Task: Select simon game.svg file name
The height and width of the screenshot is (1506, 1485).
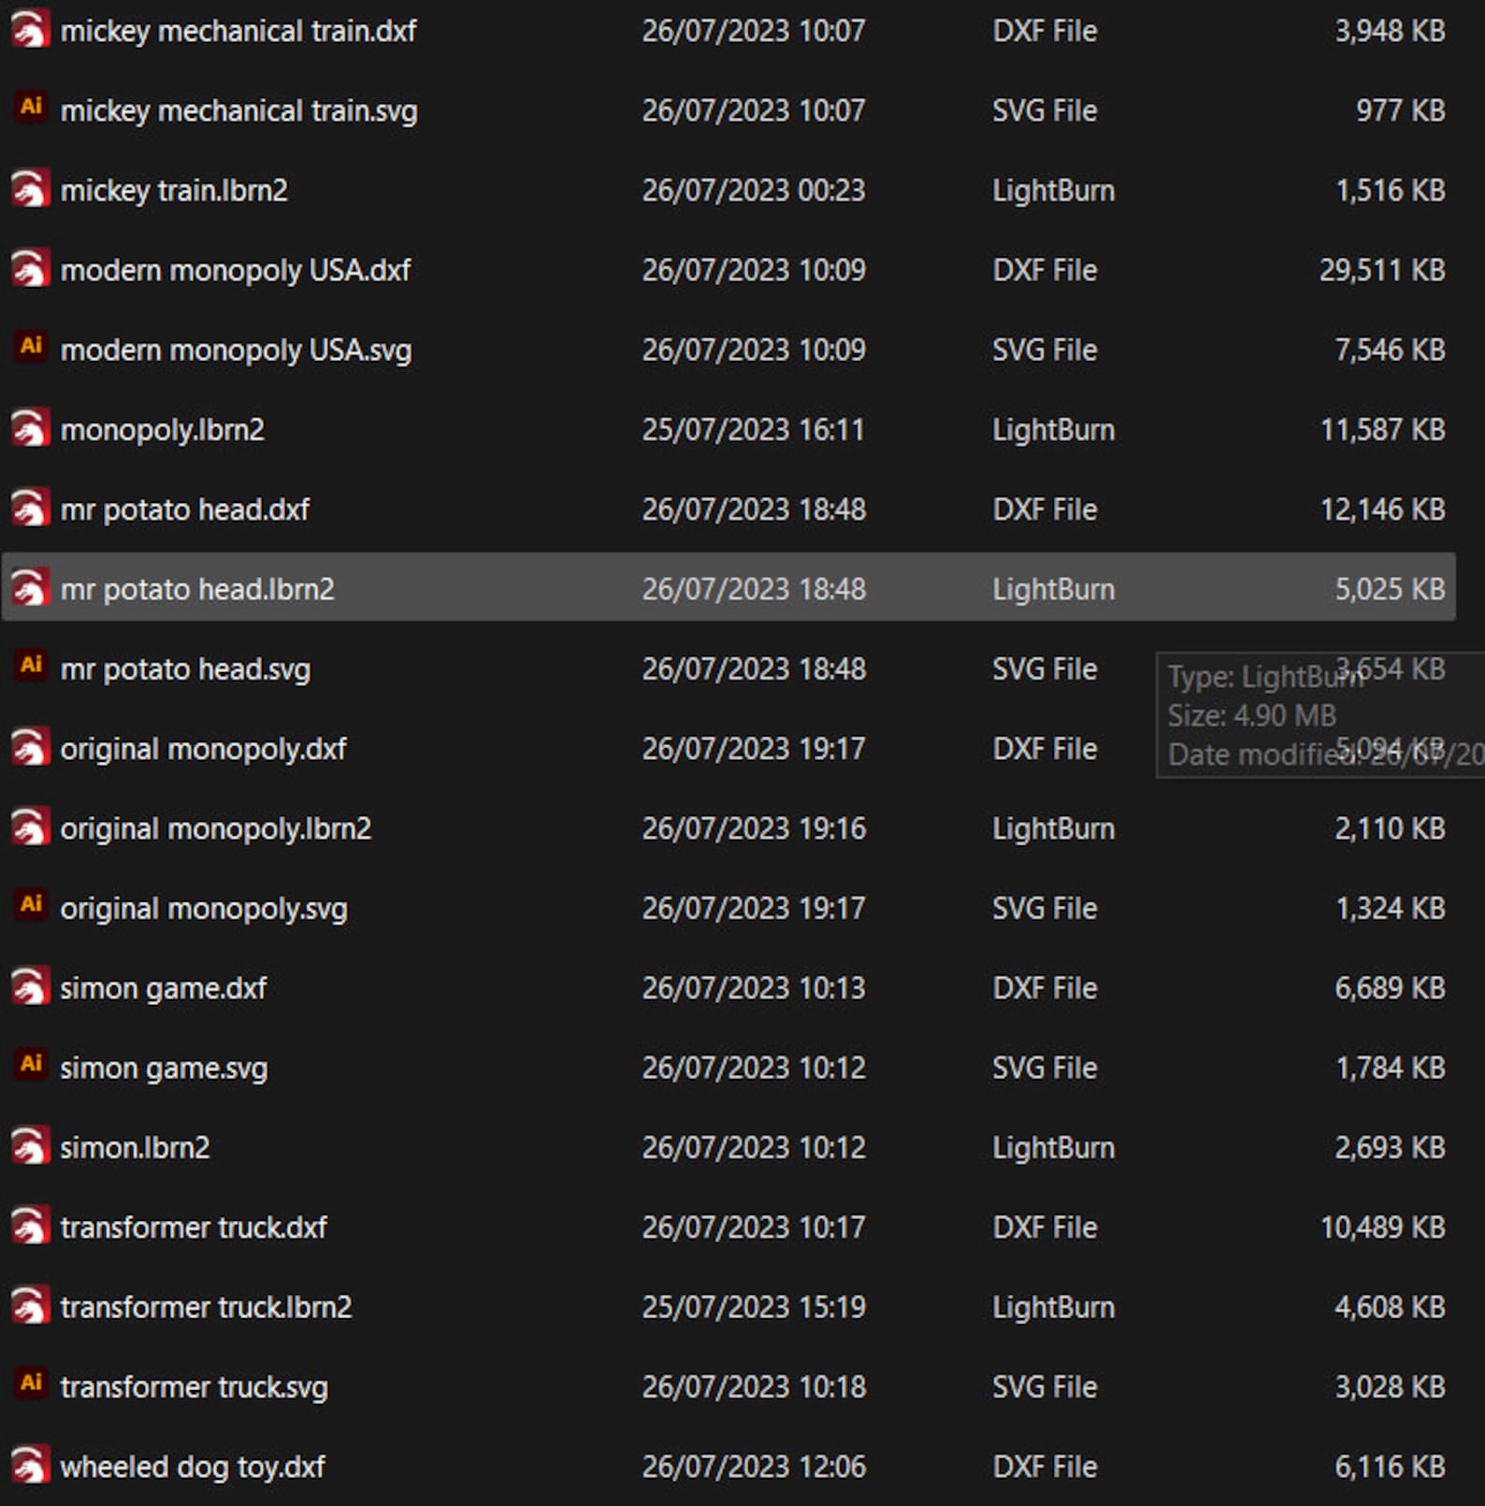Action: (x=164, y=1069)
